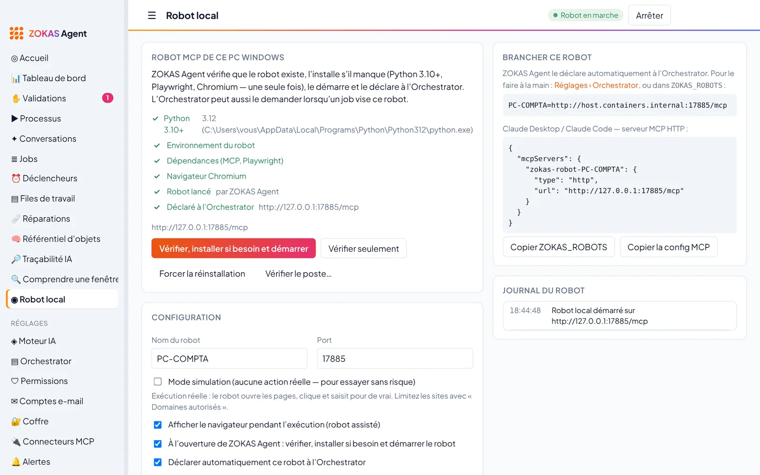
Task: Uncheck Afficher le navigateur pendant l'exécution
Action: point(158,425)
